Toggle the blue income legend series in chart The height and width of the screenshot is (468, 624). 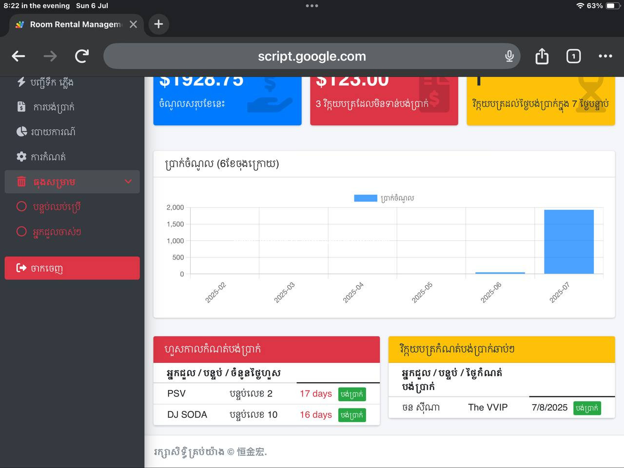point(365,198)
